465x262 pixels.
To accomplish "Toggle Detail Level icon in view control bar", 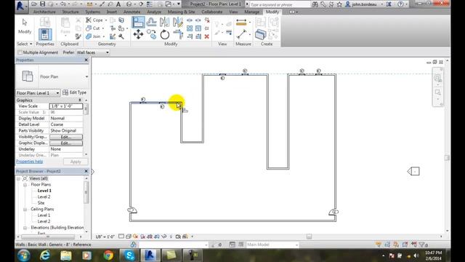I will click(121, 237).
